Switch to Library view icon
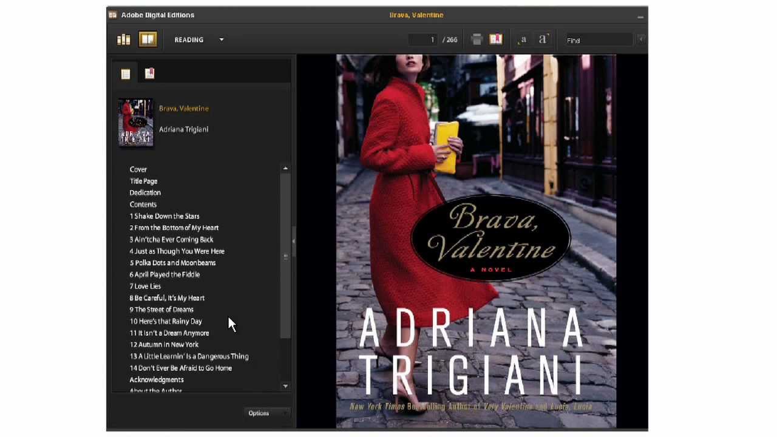Image resolution: width=777 pixels, height=437 pixels. (124, 39)
